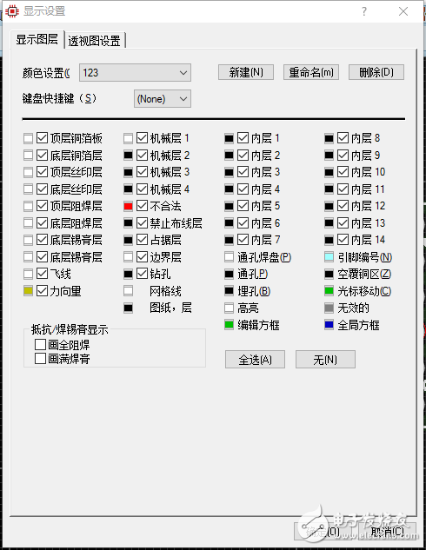Switch to the 透视图设置 tab
This screenshot has width=426, height=550.
click(x=95, y=41)
